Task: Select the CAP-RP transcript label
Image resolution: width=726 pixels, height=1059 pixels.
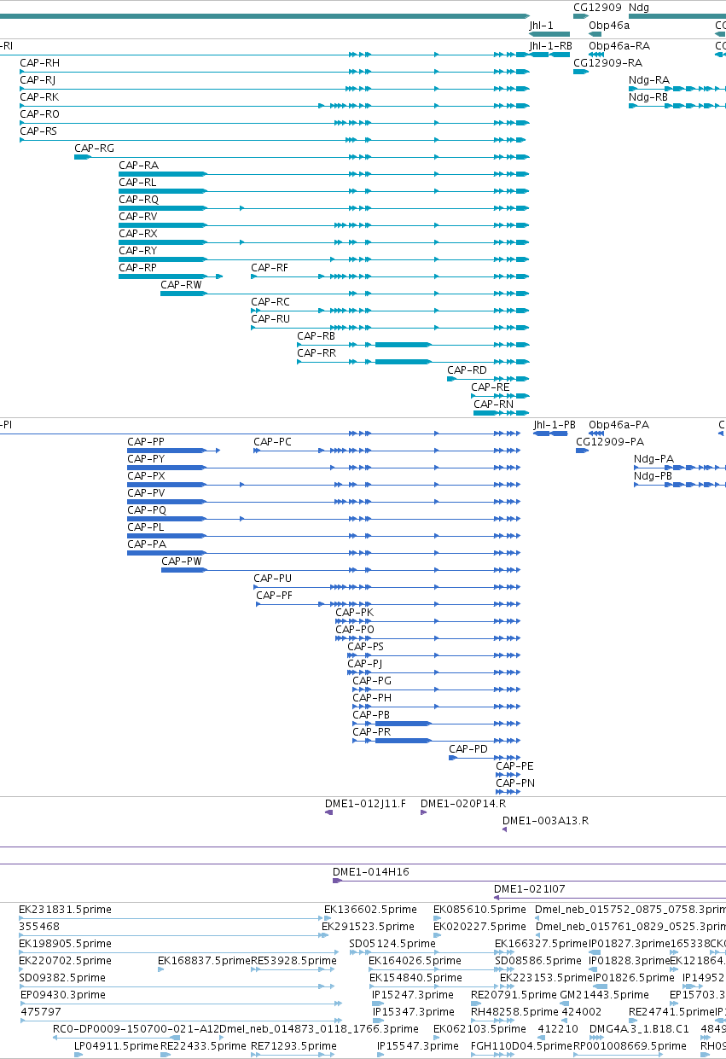Action: 137,268
